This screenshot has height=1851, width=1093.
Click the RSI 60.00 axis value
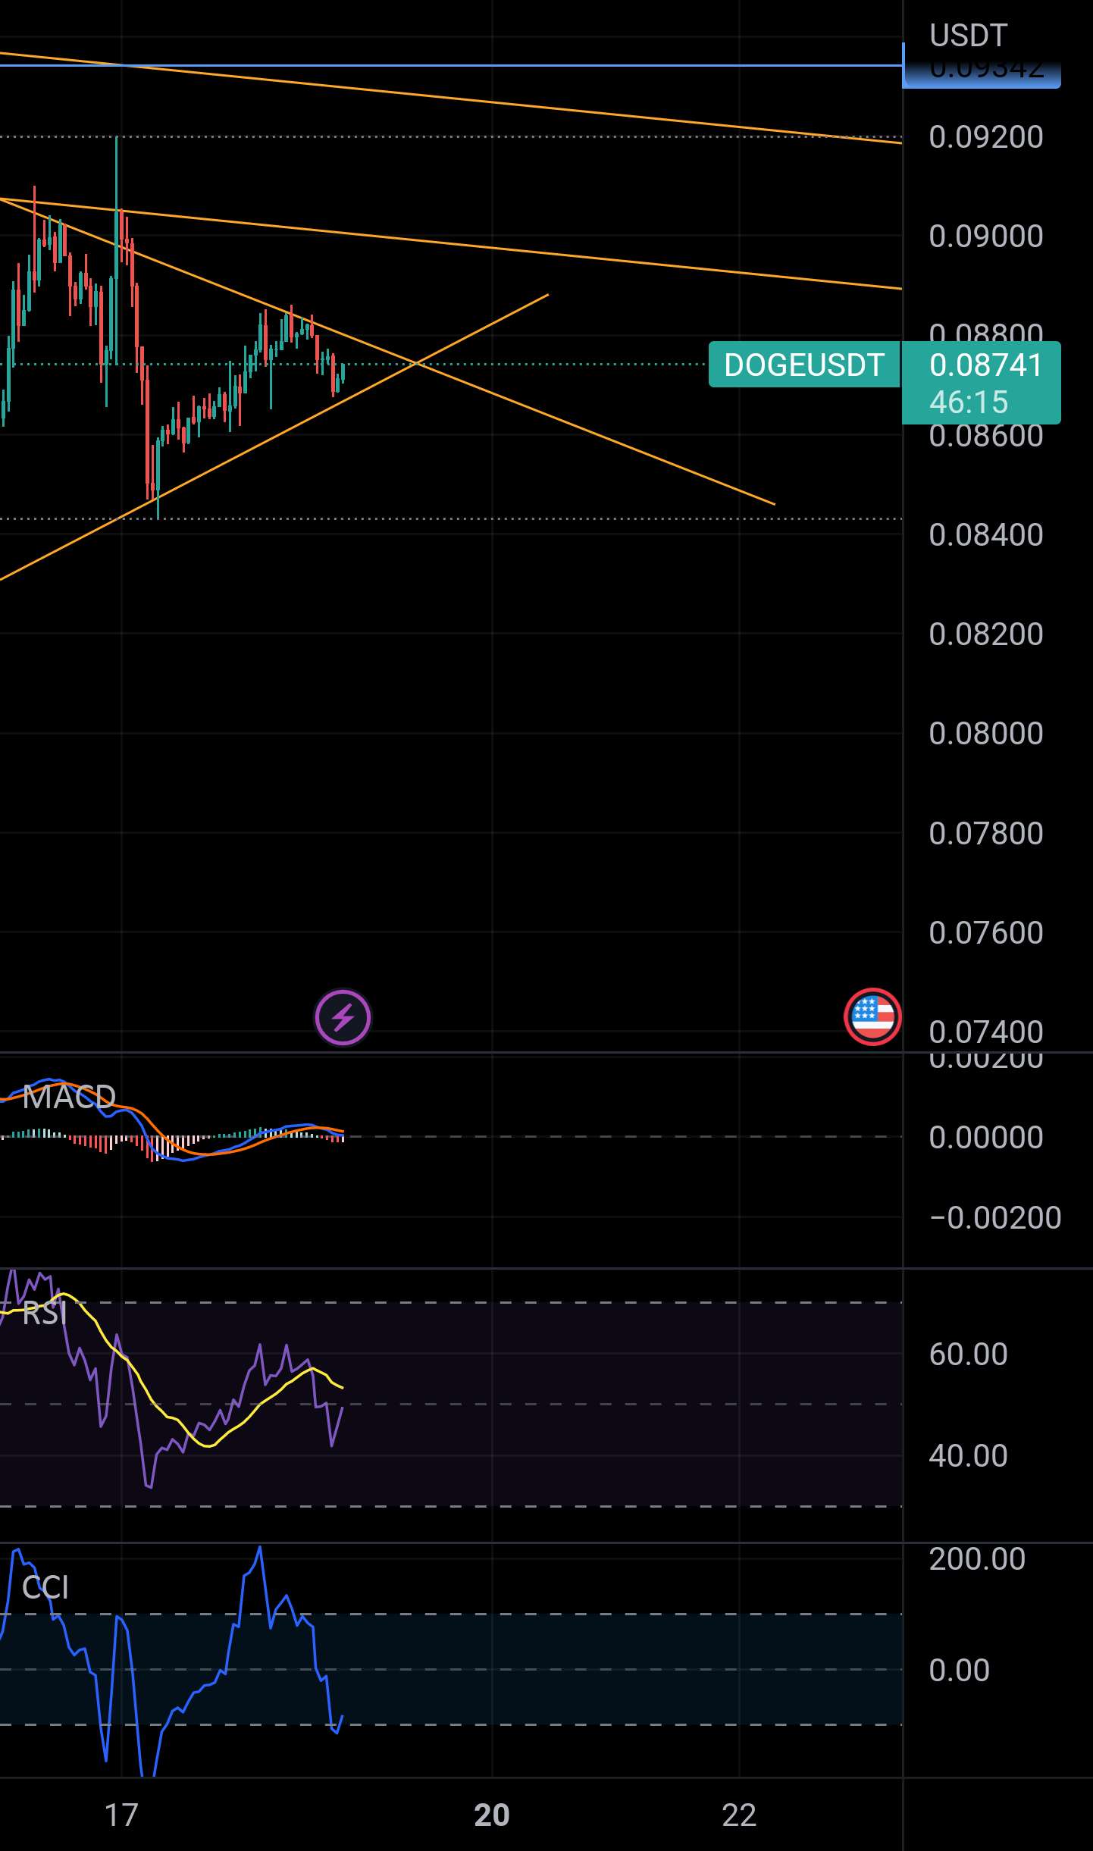pos(968,1354)
